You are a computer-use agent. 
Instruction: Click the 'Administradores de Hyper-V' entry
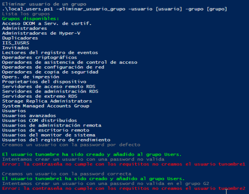point(41,33)
